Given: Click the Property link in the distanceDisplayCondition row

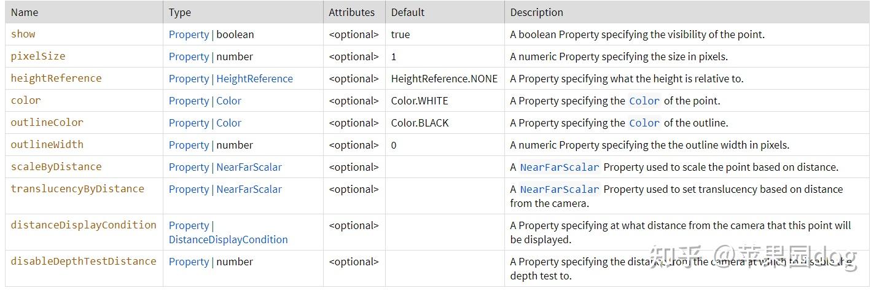Looking at the screenshot, I should tap(189, 225).
